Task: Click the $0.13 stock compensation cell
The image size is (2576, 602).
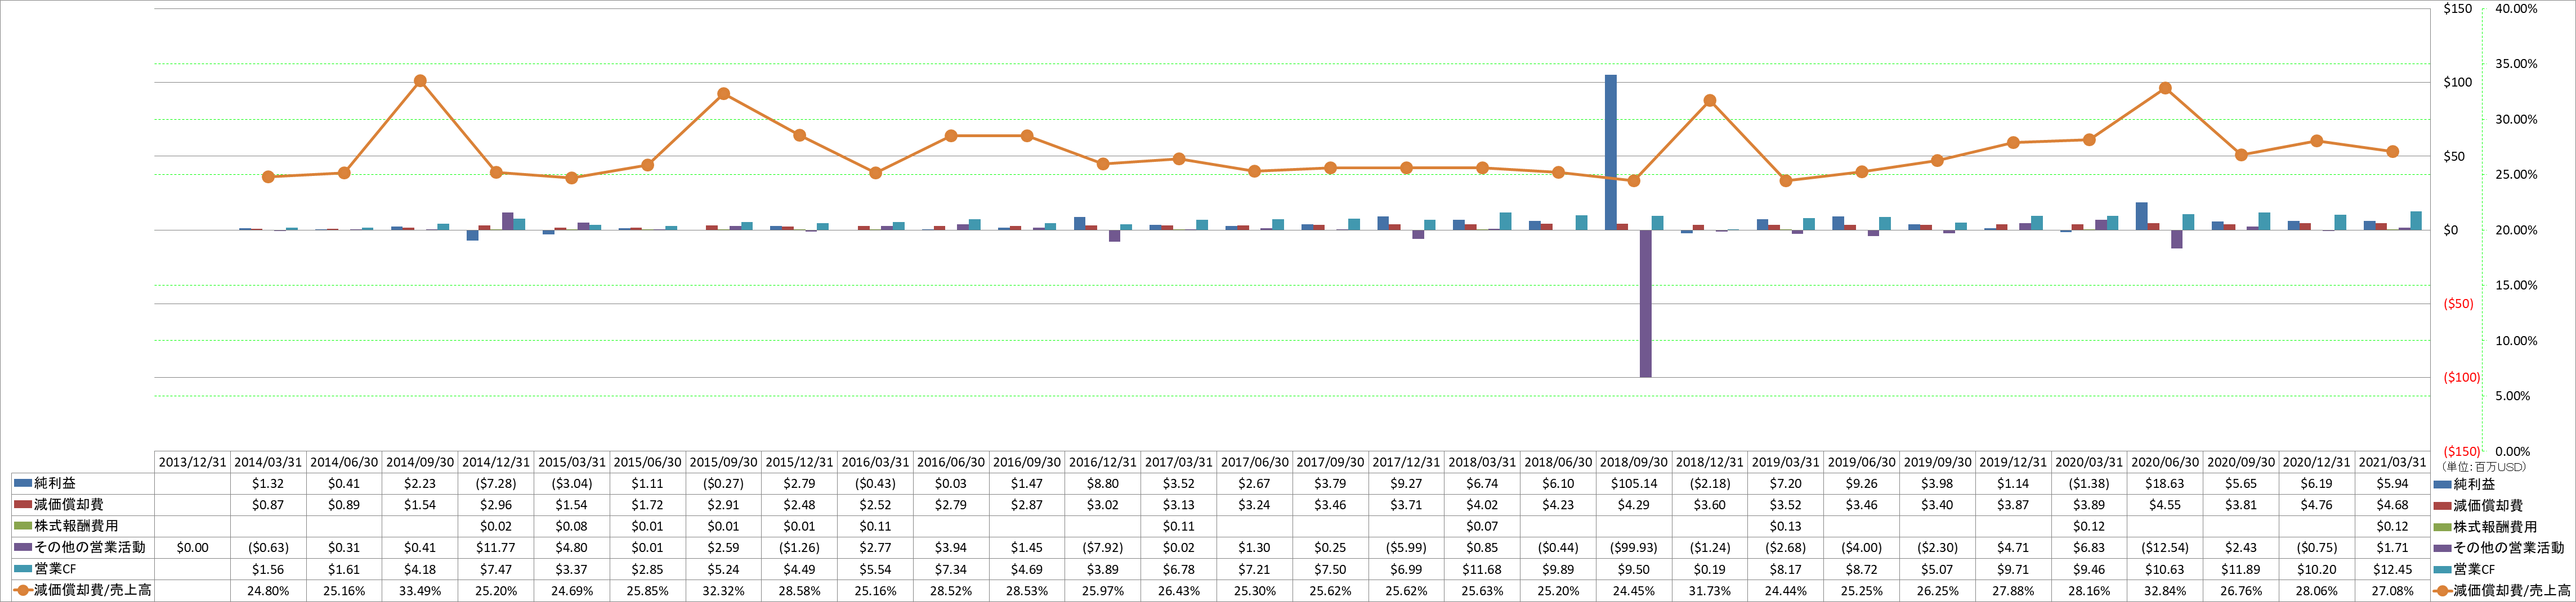Action: [x=1785, y=526]
